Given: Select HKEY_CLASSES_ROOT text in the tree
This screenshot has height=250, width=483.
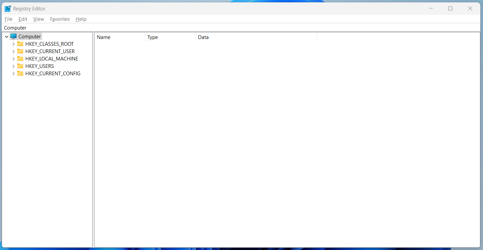Looking at the screenshot, I should tap(49, 44).
